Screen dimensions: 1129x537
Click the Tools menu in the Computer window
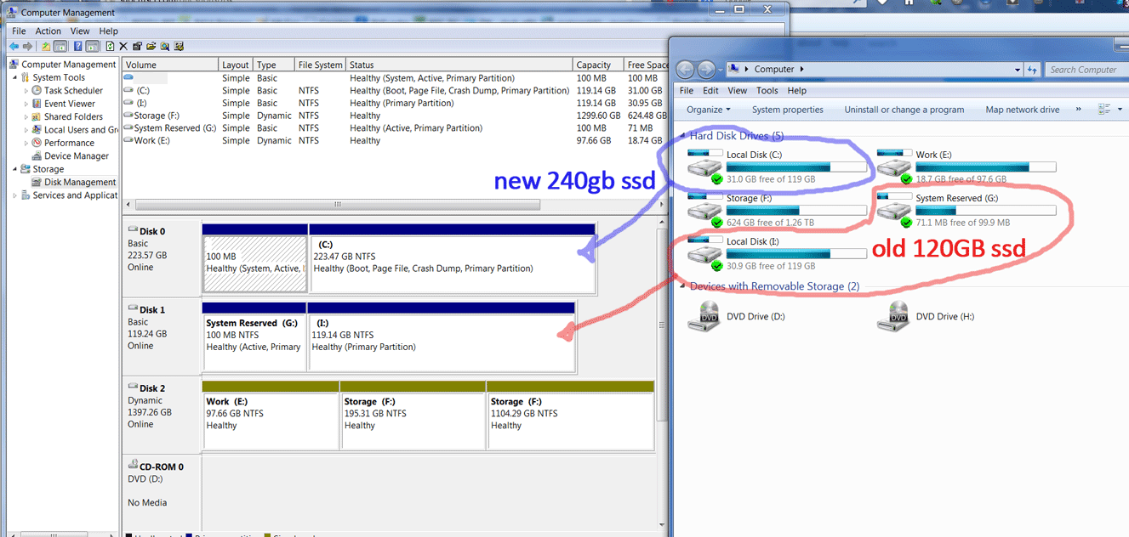pyautogui.click(x=767, y=90)
